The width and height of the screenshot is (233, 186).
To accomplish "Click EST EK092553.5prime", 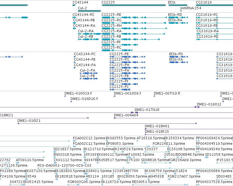I will pos(121,138).
